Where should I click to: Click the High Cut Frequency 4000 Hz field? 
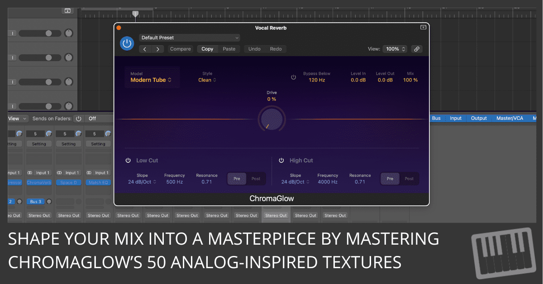(x=328, y=182)
